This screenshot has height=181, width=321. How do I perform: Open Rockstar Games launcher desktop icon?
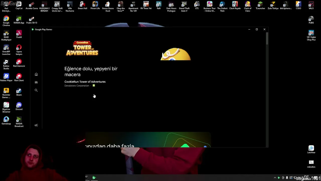coord(6,93)
